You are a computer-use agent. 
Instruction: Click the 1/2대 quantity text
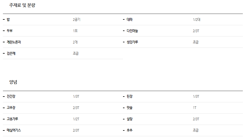197,20
